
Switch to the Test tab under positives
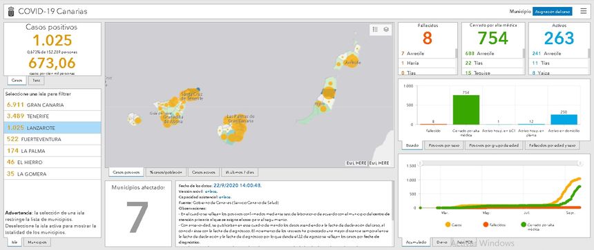[x=36, y=81]
